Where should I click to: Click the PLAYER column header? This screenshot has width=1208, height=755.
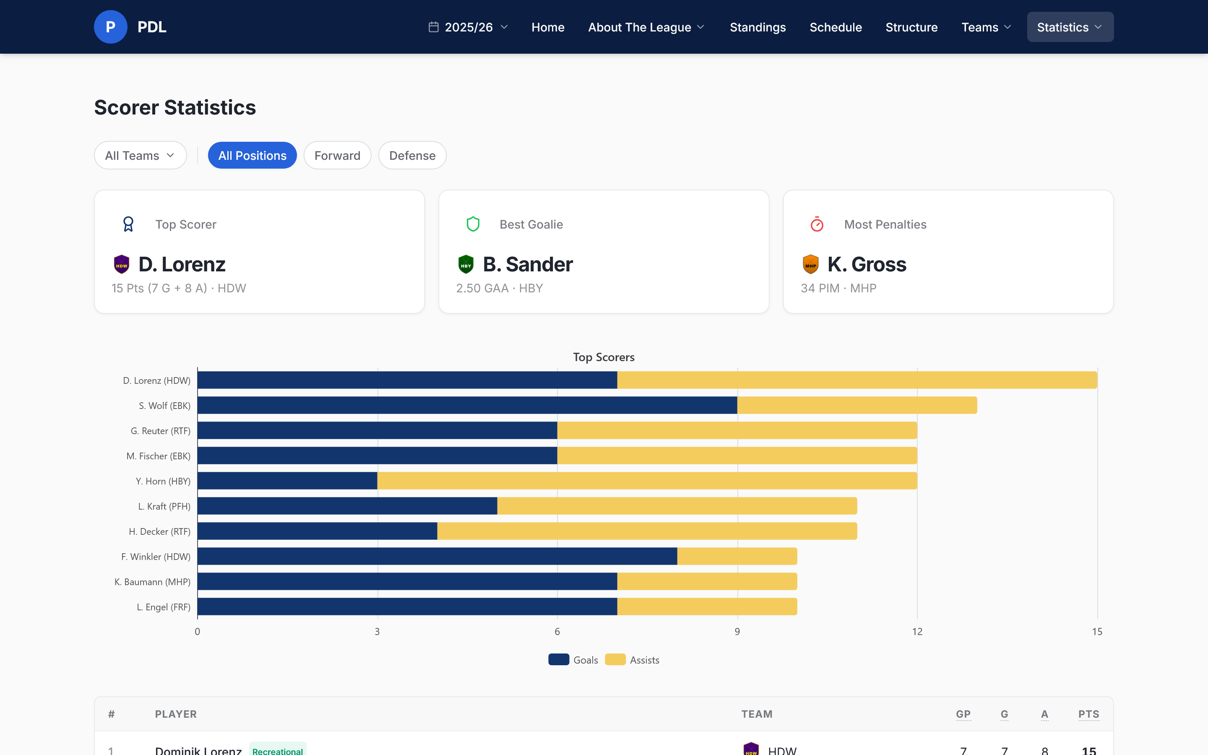click(176, 714)
